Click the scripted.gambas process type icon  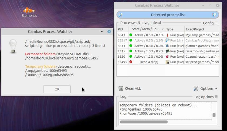point(167,62)
